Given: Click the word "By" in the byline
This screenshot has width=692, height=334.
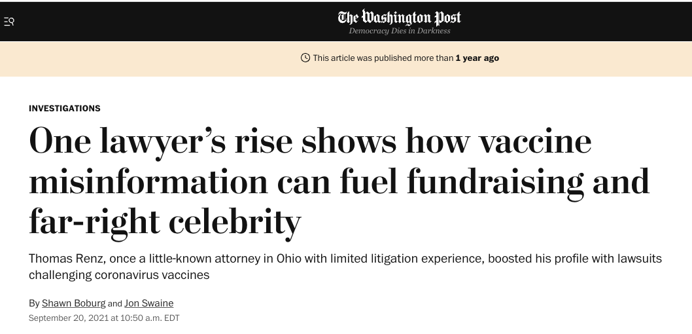Looking at the screenshot, I should (34, 303).
